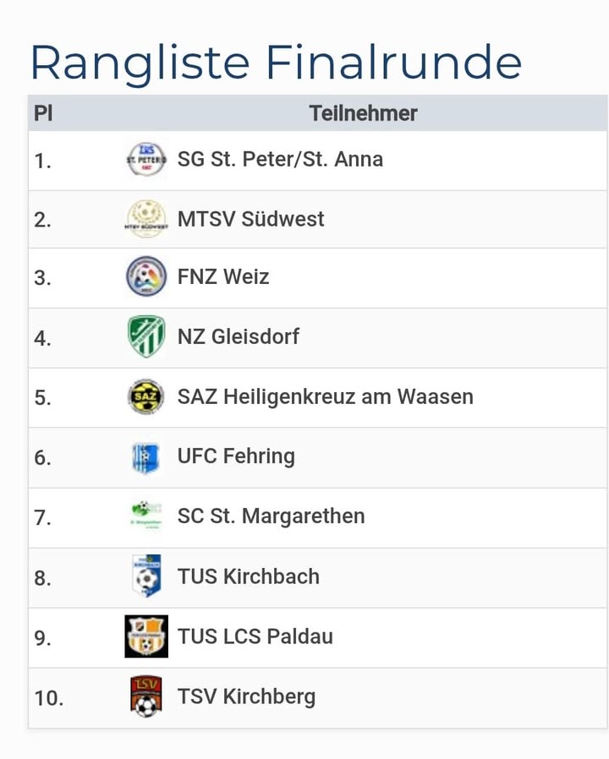Click the yellow-black SAZ Heiligenkreuz emblem
The height and width of the screenshot is (759, 609).
[146, 396]
